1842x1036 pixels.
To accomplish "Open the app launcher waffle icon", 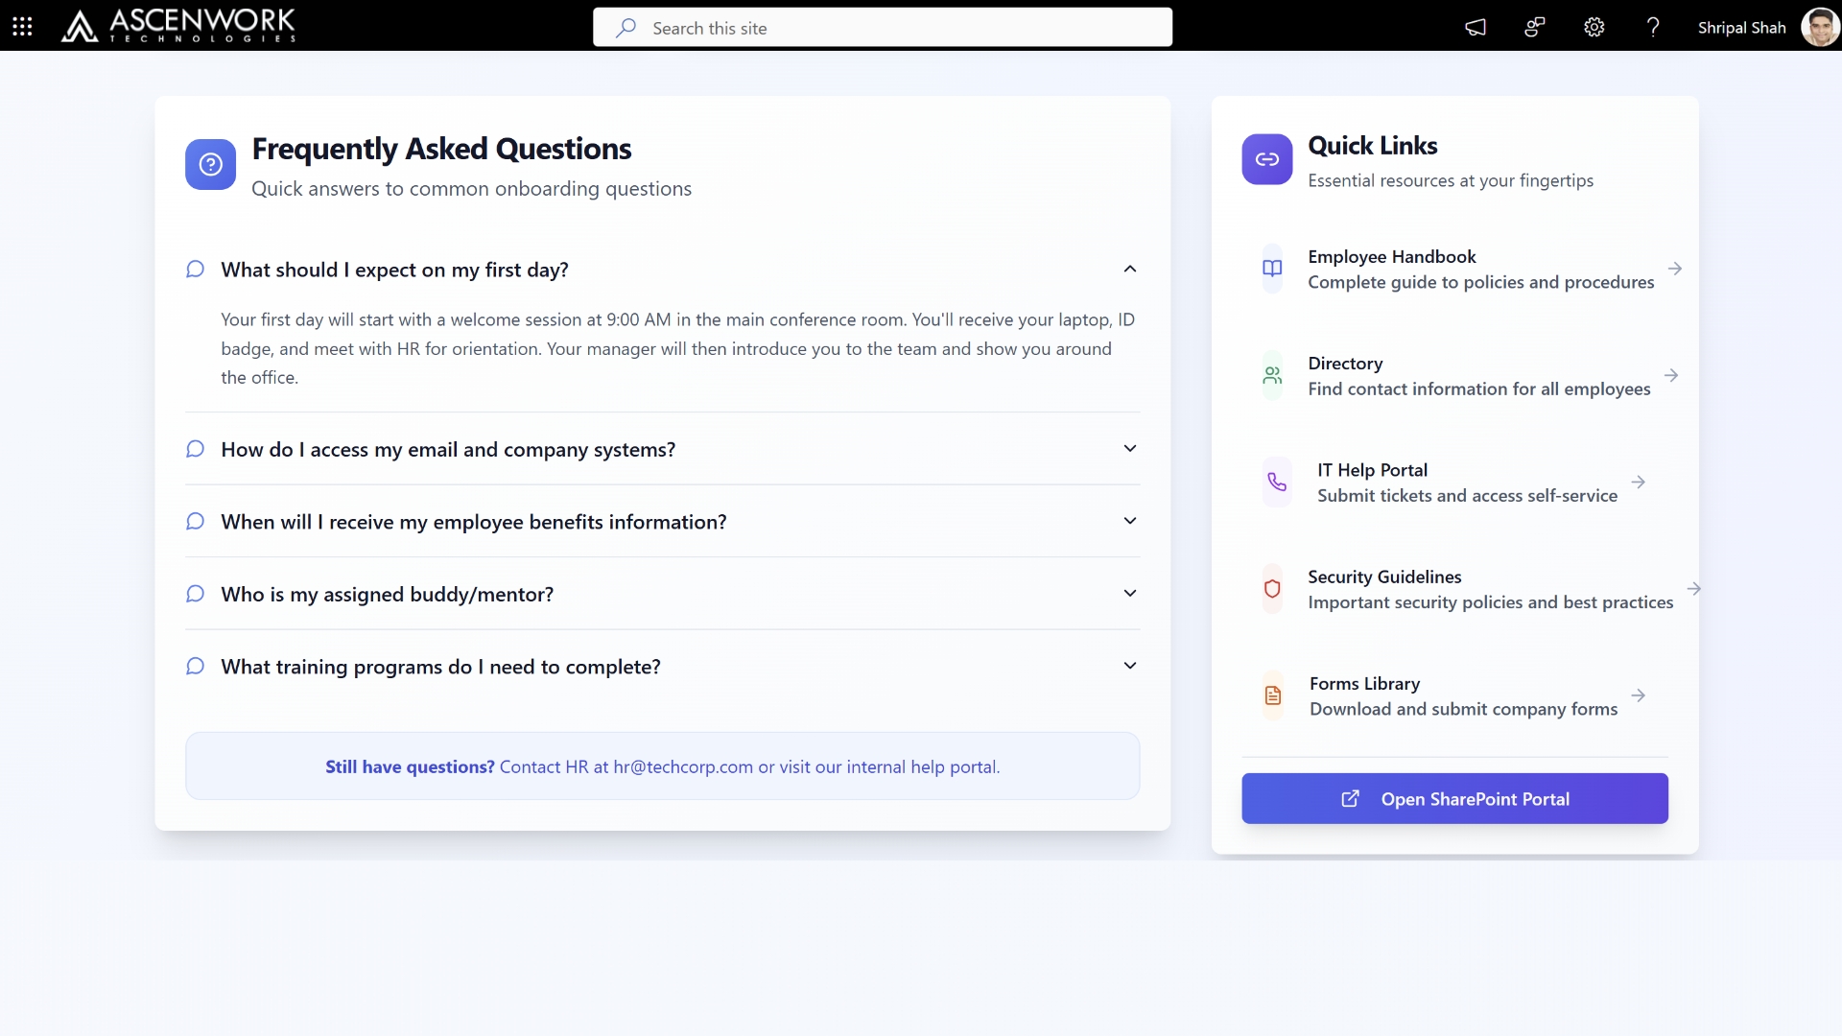I will click(22, 27).
